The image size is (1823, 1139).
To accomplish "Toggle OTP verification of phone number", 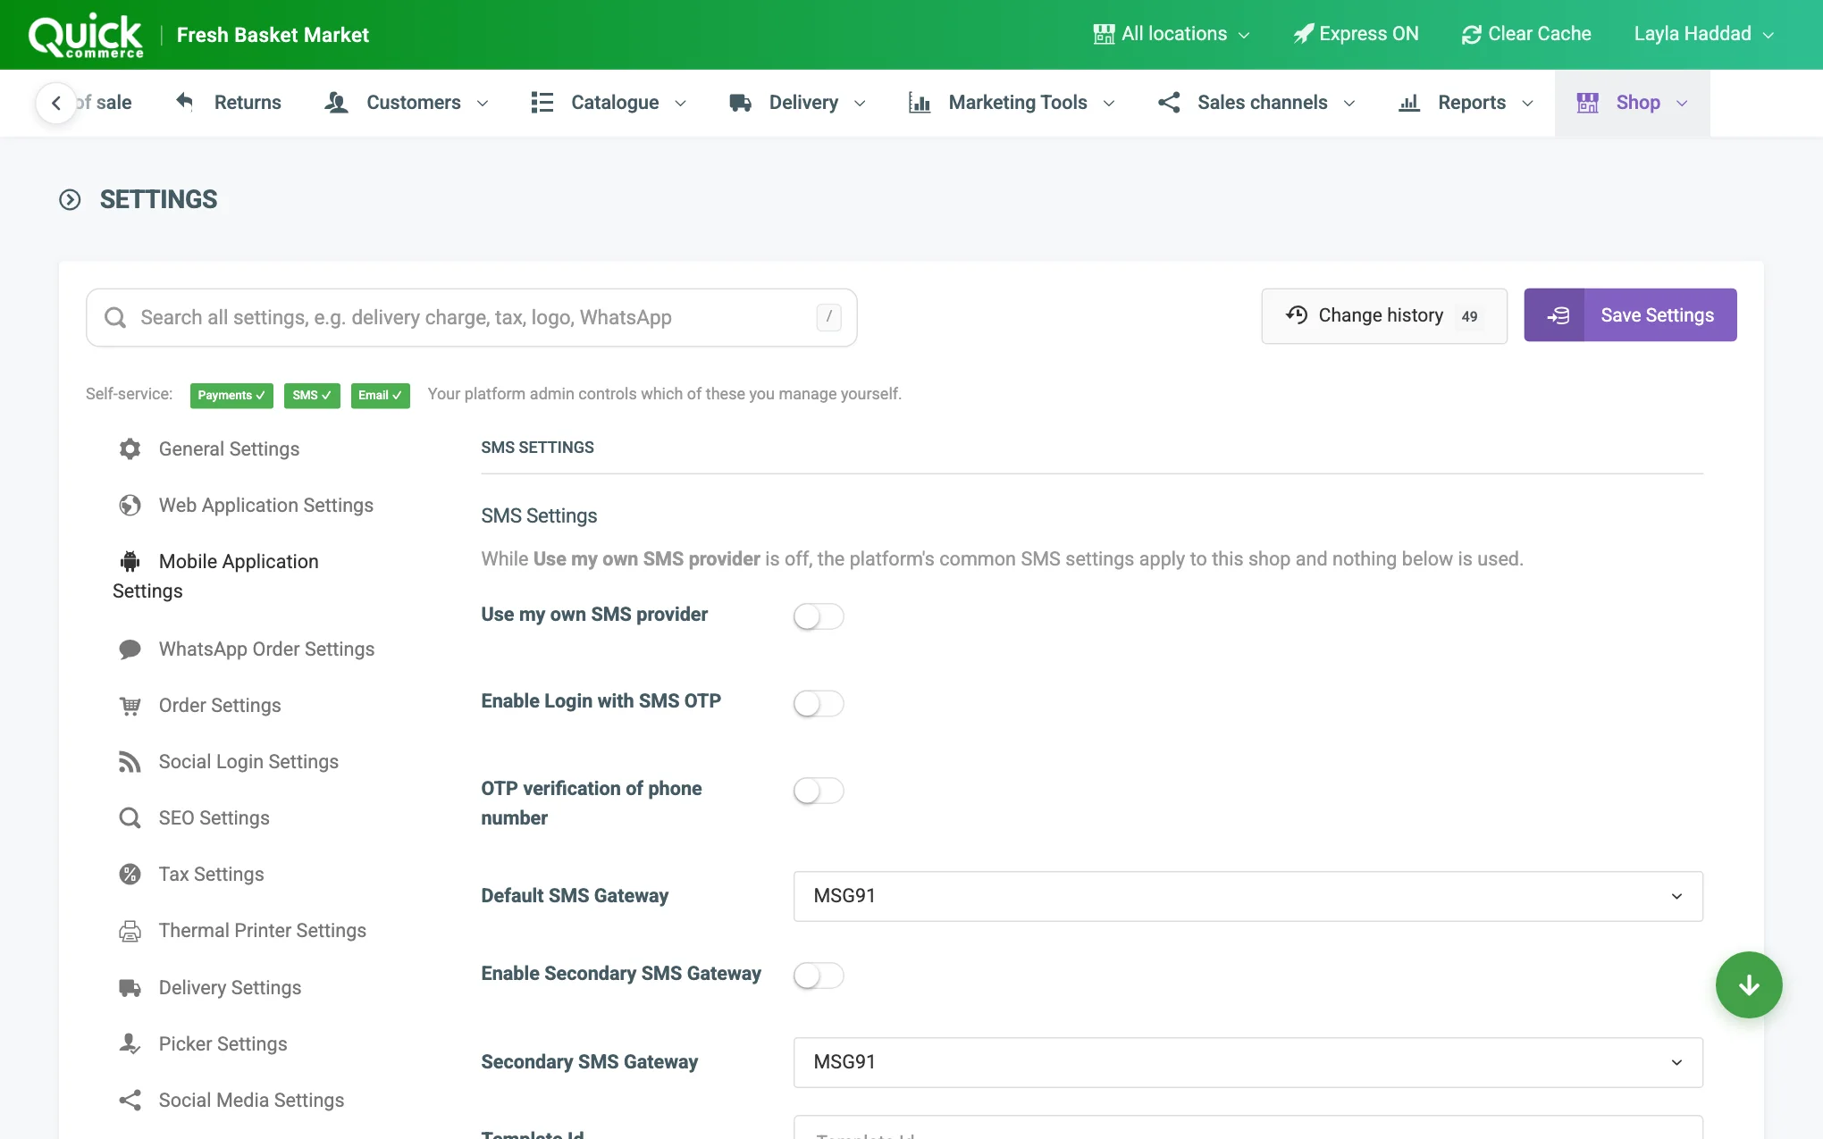I will pyautogui.click(x=819, y=791).
